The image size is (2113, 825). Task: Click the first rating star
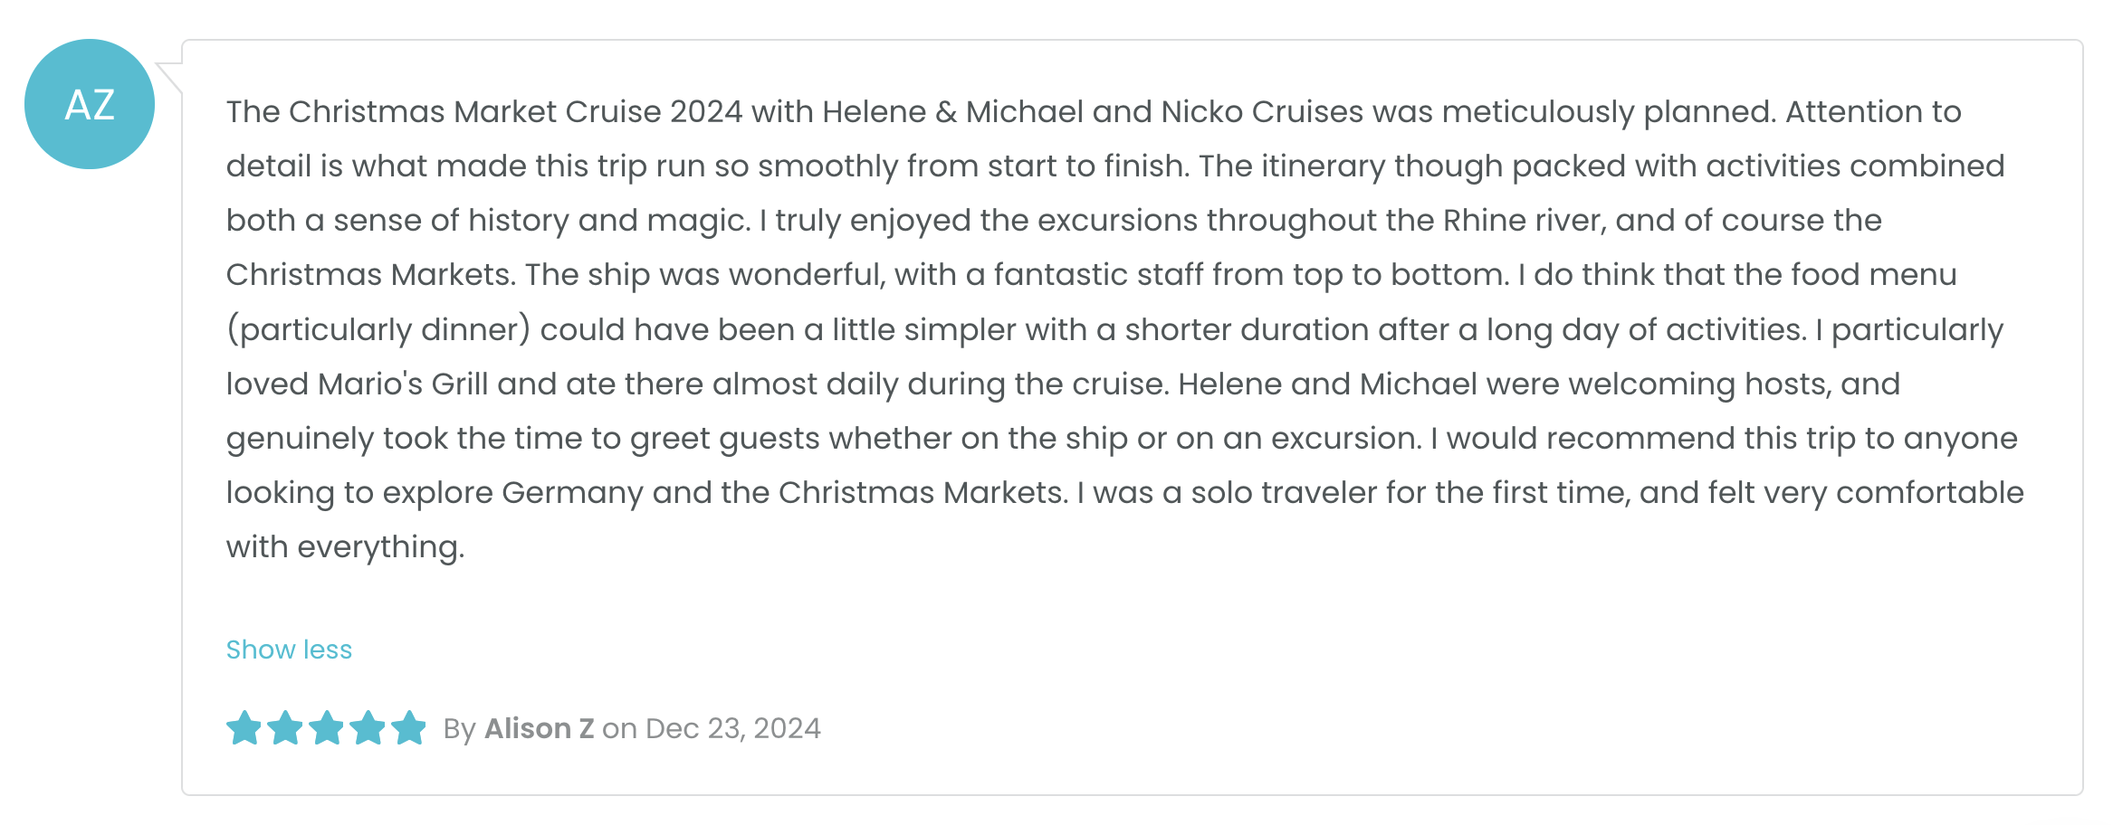[244, 728]
